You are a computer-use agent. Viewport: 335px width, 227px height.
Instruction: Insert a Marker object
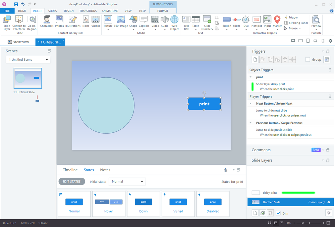[x=277, y=20]
